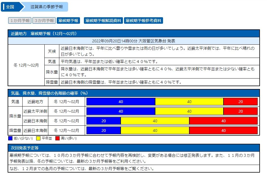Click the 近畿太平洋側 region cell
Image resolution: width=267 pixels, height=174 pixels.
pos(35,111)
